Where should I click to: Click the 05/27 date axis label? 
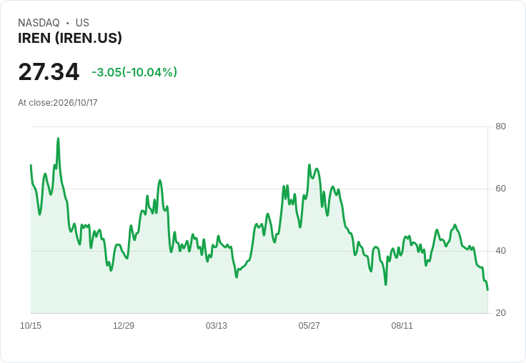coord(309,326)
